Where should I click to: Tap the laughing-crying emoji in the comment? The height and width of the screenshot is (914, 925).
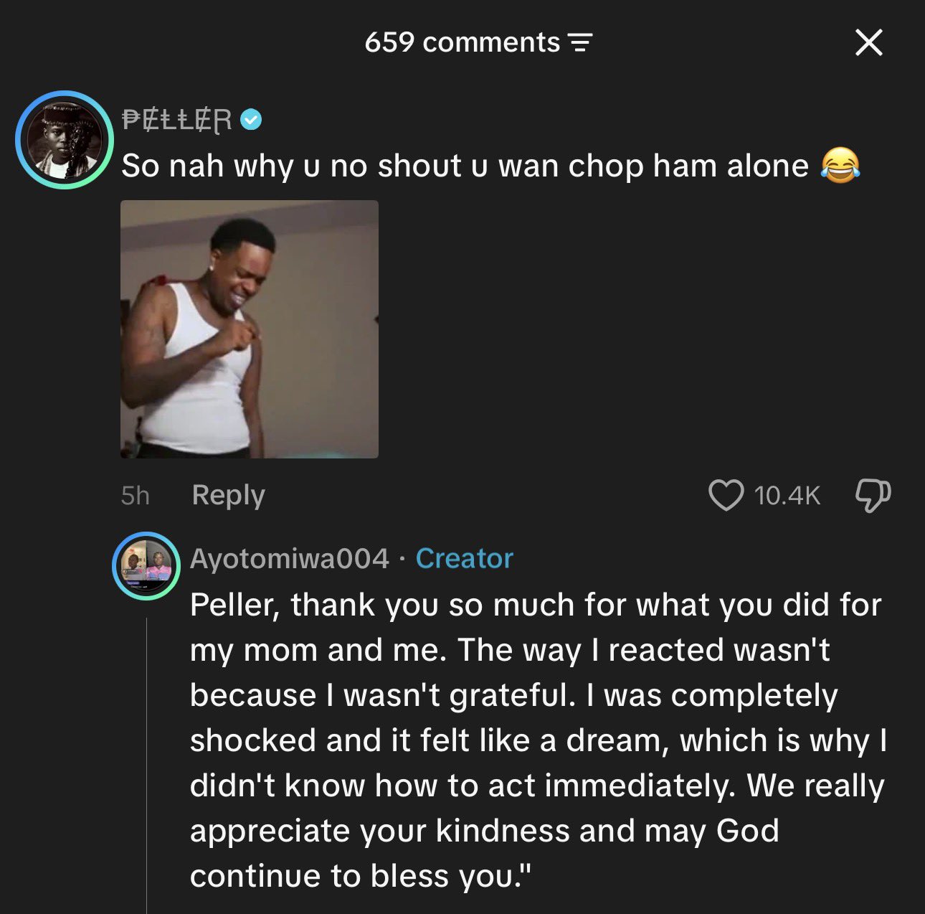[x=840, y=166]
